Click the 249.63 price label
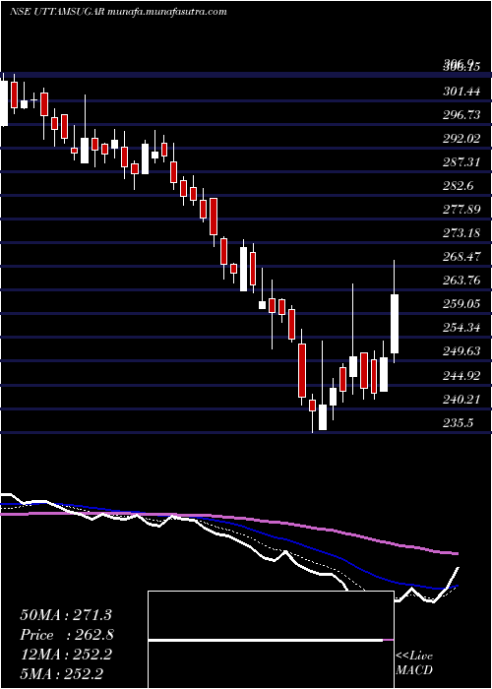The height and width of the screenshot is (689, 492). (461, 351)
